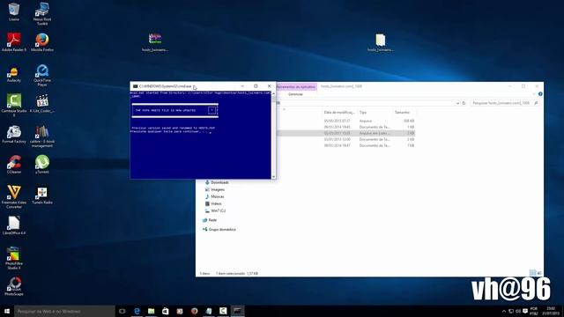This screenshot has height=317, width=564.
Task: Open the Action Center notifications icon
Action: 525,311
